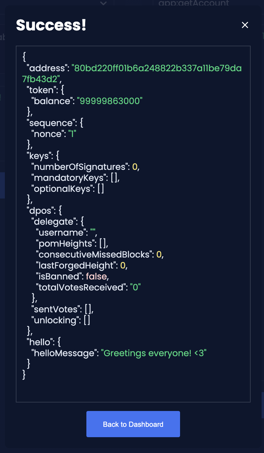Image resolution: width=264 pixels, height=453 pixels.
Task: Close the Success dialog with the X icon
Action: [245, 25]
